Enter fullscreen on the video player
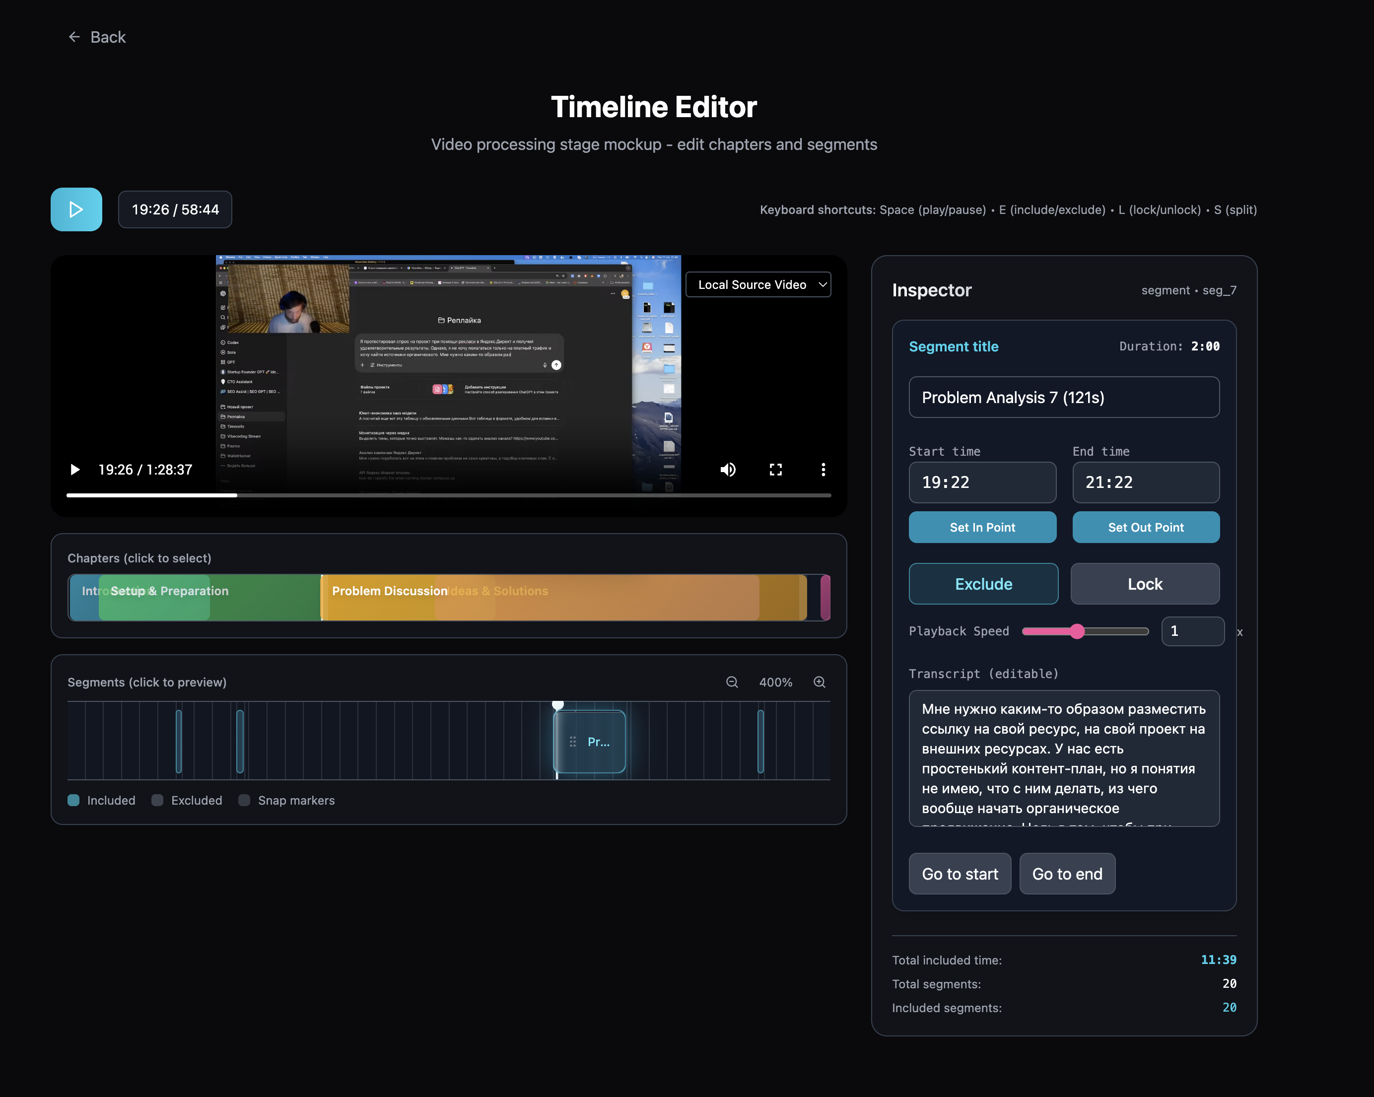Image resolution: width=1374 pixels, height=1097 pixels. [x=775, y=470]
